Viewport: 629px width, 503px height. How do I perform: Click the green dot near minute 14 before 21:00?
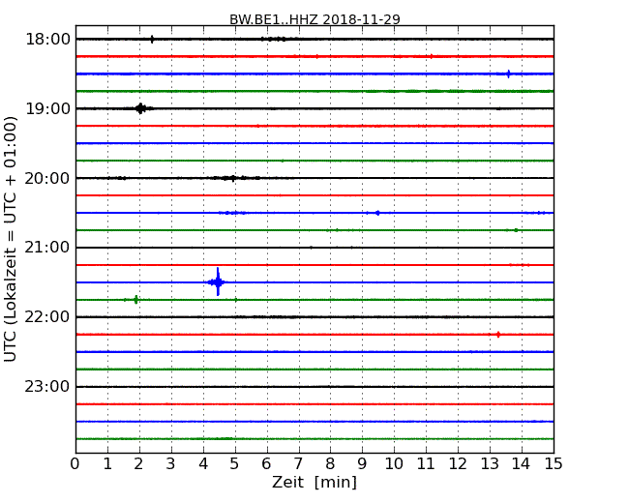pos(516,230)
